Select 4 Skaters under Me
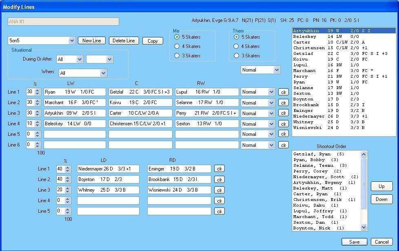Screen dimensions: 399x251 pyautogui.click(x=177, y=46)
